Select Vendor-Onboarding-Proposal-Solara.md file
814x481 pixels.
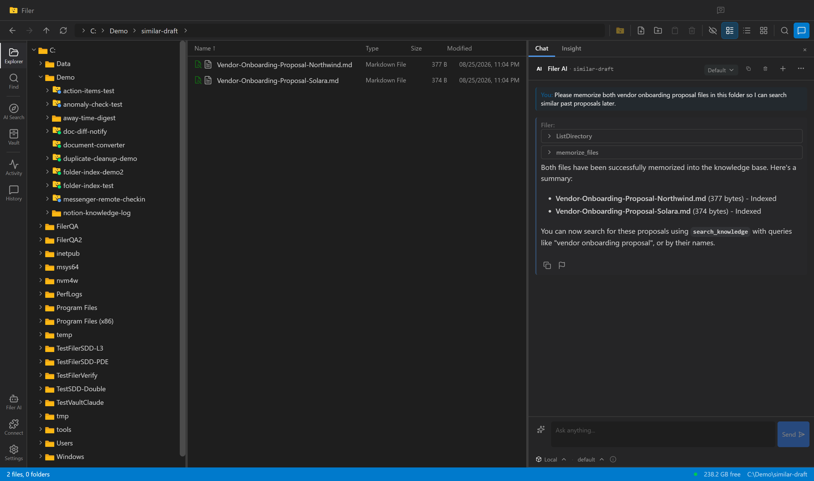click(x=357, y=80)
